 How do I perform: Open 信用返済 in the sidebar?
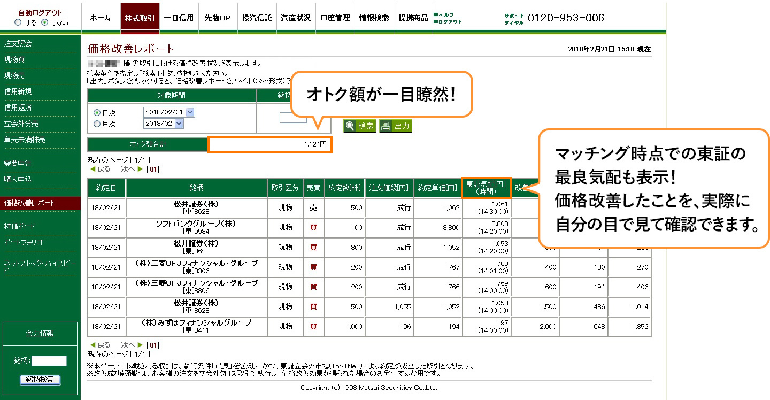[18, 107]
